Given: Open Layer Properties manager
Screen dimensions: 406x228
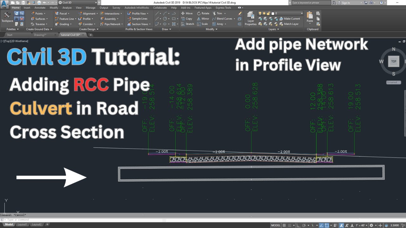Looking at the screenshot, I should tap(251, 18).
